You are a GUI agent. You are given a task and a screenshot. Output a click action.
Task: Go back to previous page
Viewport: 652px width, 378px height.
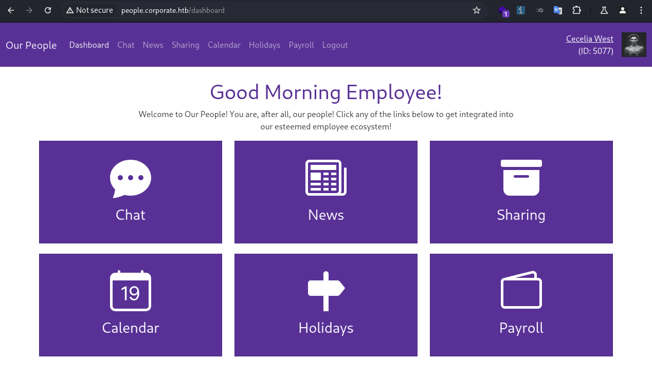coord(11,10)
